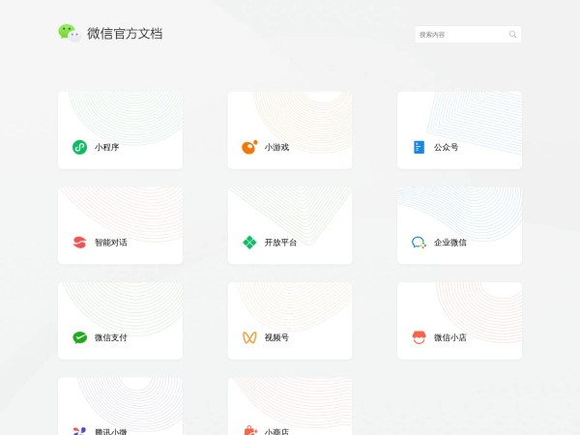Screen dimensions: 580x435
Task: Open the red 智能对话 icon
Action: [79, 243]
